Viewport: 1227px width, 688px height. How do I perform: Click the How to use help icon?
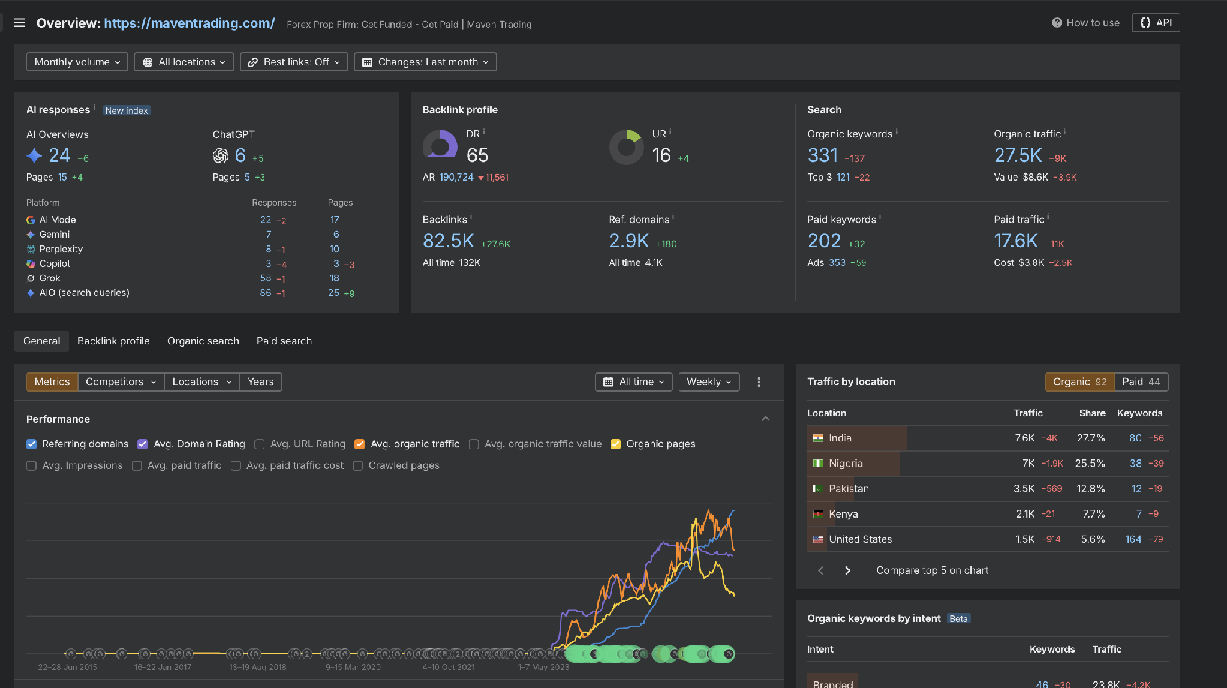click(x=1057, y=23)
